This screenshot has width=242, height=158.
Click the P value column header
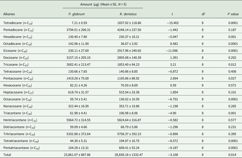pyautogui.click(x=233, y=14)
